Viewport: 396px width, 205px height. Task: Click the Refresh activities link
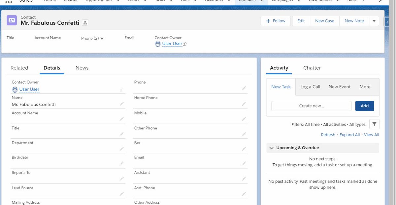click(328, 135)
